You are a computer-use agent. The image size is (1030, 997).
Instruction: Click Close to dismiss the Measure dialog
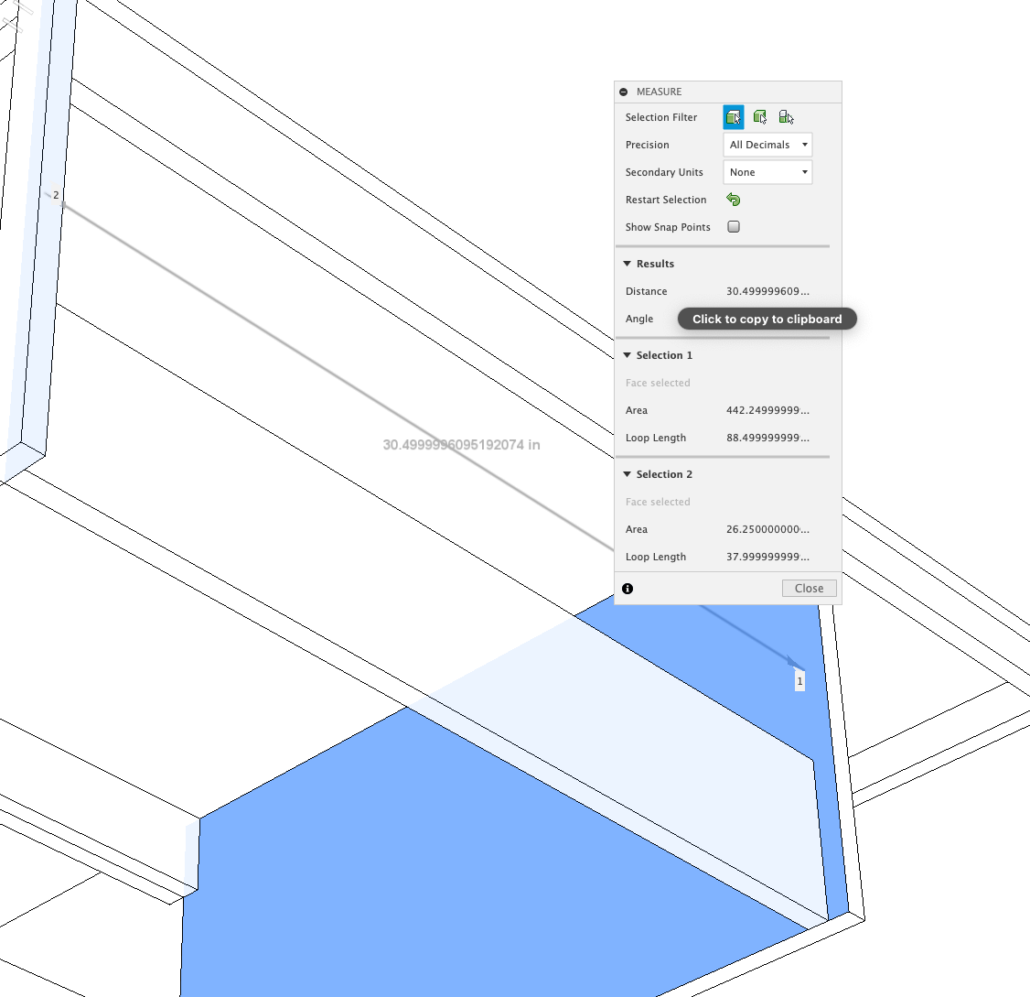tap(809, 589)
